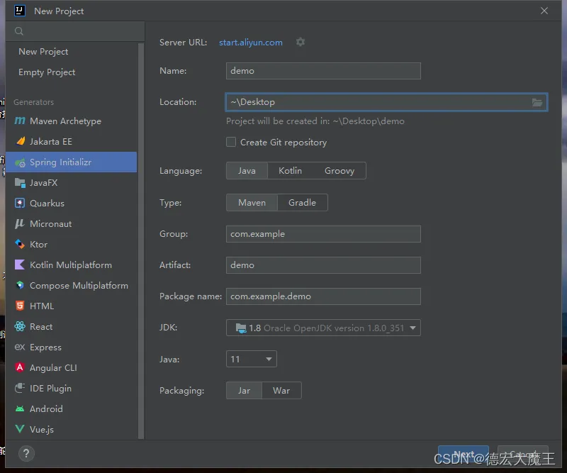Select Android generator entry

pos(72,409)
